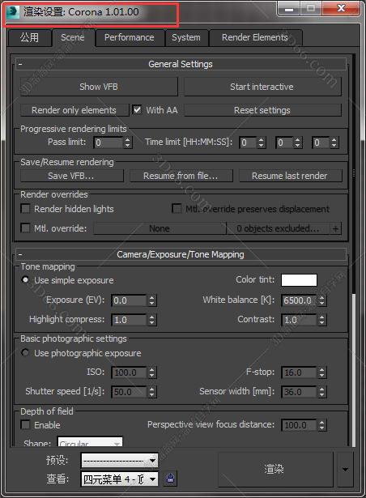
Task: Toggle Mtl. override preserves displacement checkbox
Action: pos(177,209)
